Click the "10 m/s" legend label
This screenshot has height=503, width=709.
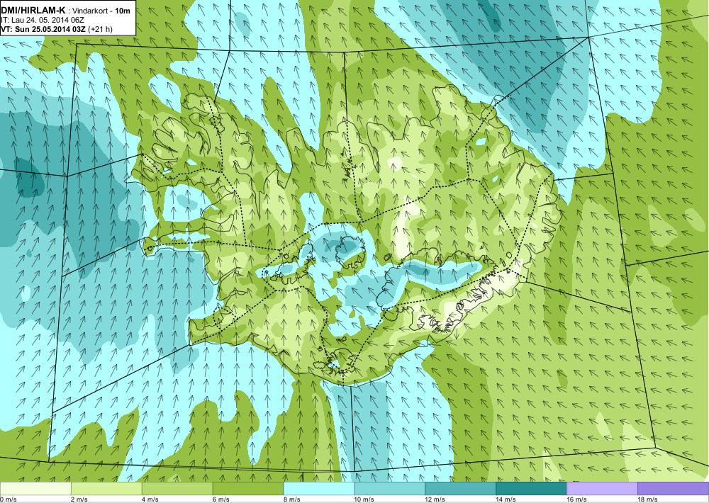364,499
